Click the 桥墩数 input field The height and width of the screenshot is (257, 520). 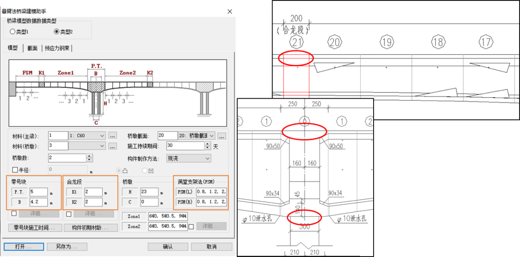pyautogui.click(x=67, y=158)
